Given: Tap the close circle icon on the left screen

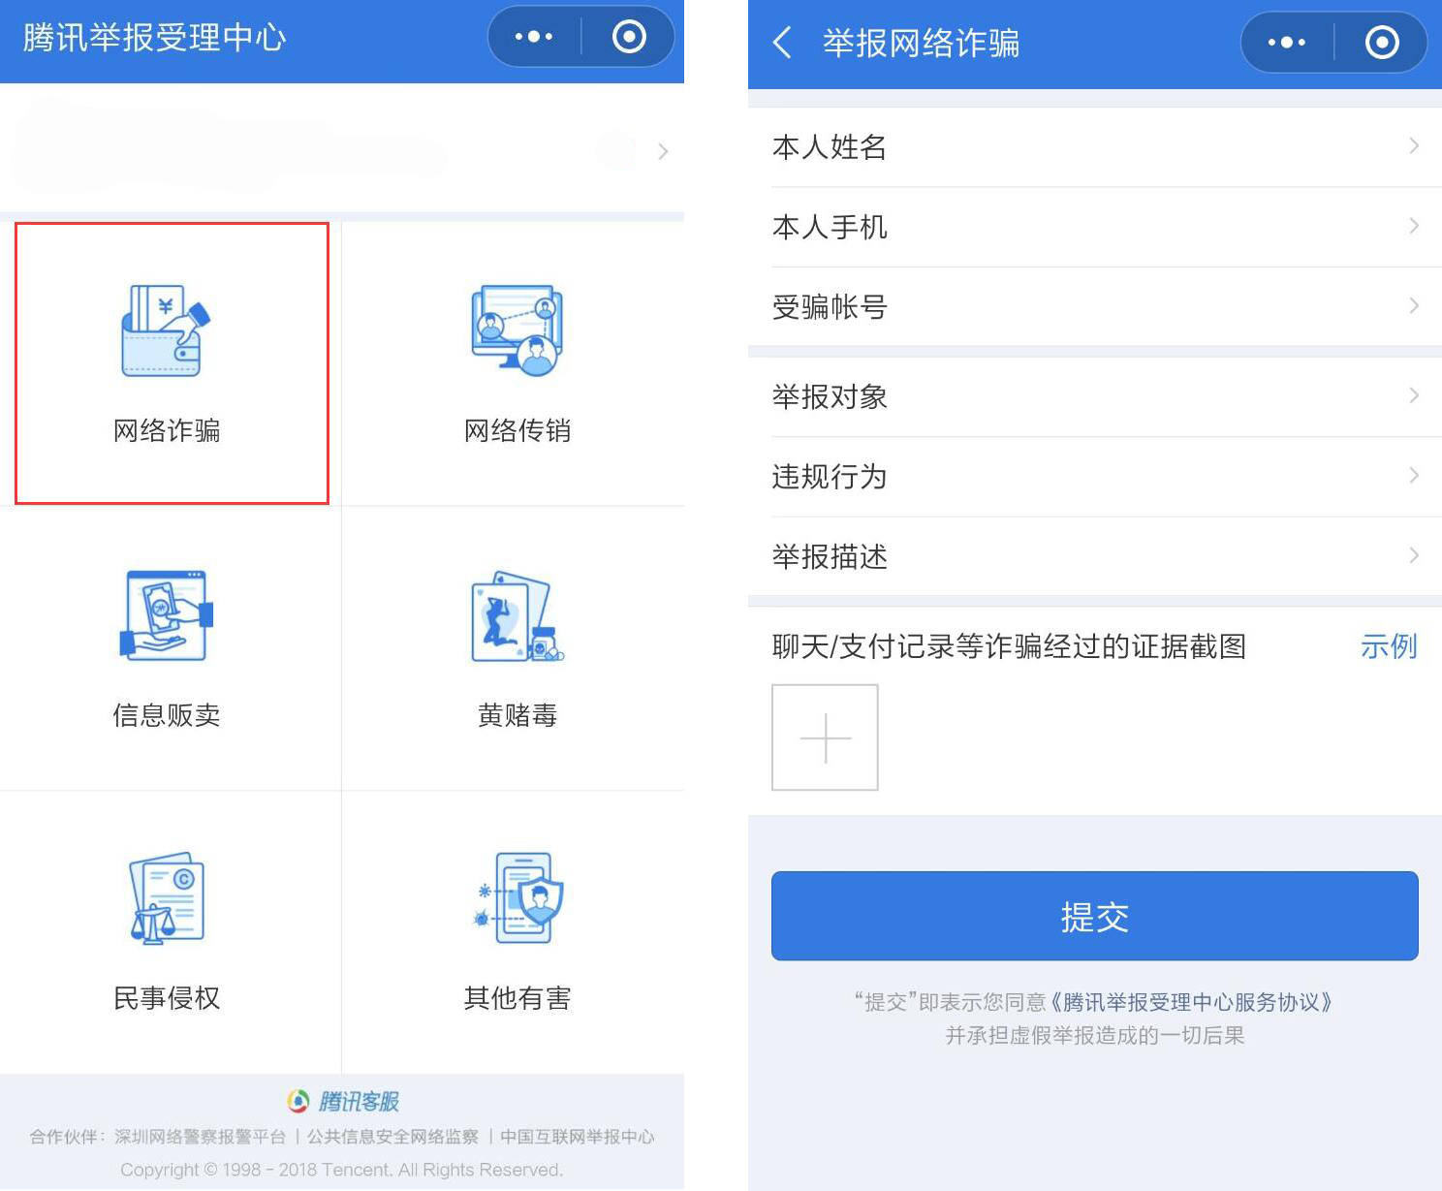Looking at the screenshot, I should click(x=629, y=37).
